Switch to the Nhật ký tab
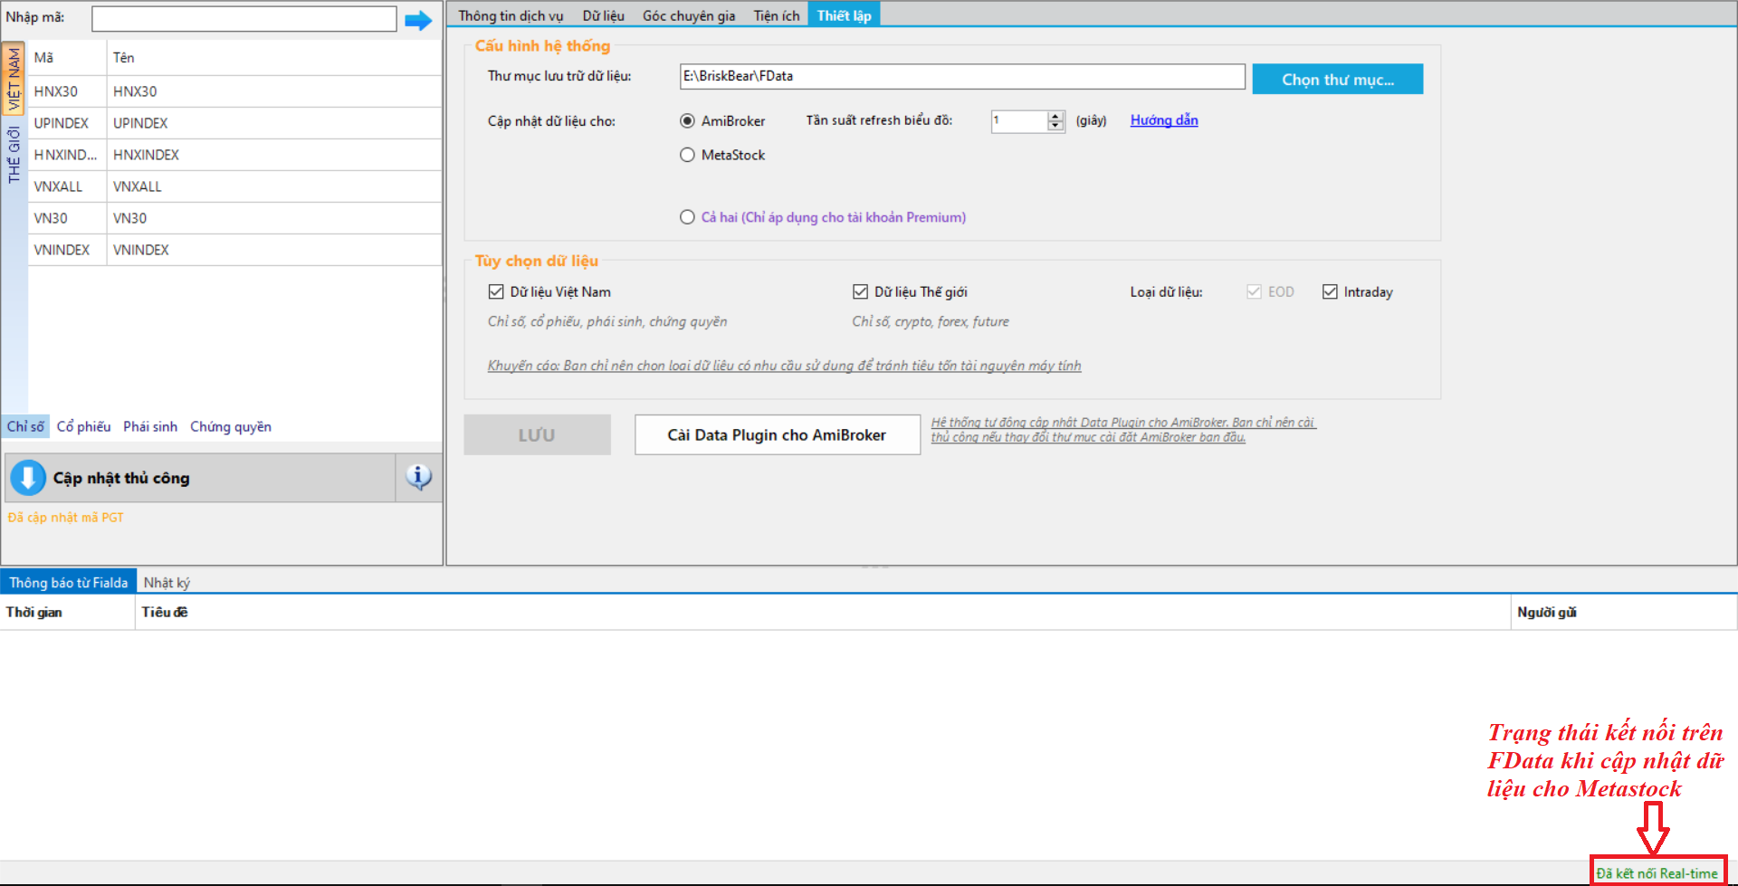The width and height of the screenshot is (1738, 886). tap(167, 583)
